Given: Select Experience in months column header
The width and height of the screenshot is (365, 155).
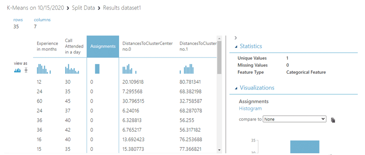Looking at the screenshot, I should pyautogui.click(x=47, y=46).
